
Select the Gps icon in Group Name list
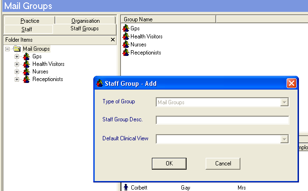click(126, 29)
